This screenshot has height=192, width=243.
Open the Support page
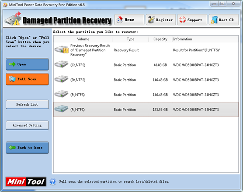[x=192, y=20]
